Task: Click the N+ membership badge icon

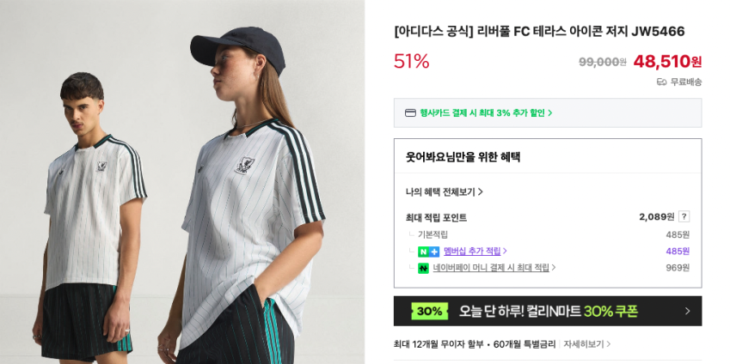Action: point(428,252)
